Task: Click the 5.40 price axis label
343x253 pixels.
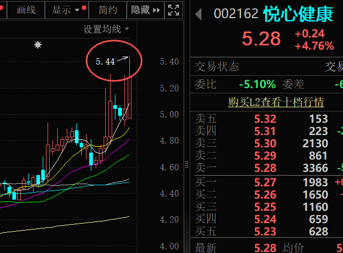Action: point(169,61)
